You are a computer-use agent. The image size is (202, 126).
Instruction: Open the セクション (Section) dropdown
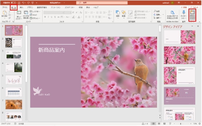coord(35,18)
